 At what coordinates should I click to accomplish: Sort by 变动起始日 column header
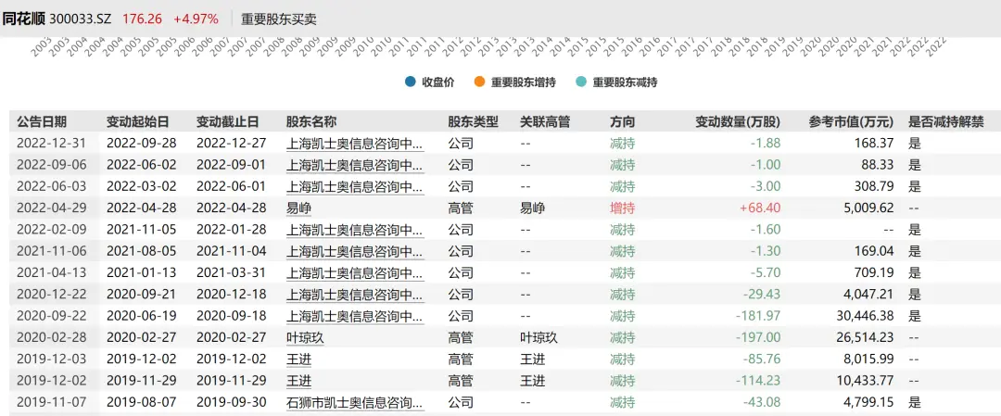point(138,121)
